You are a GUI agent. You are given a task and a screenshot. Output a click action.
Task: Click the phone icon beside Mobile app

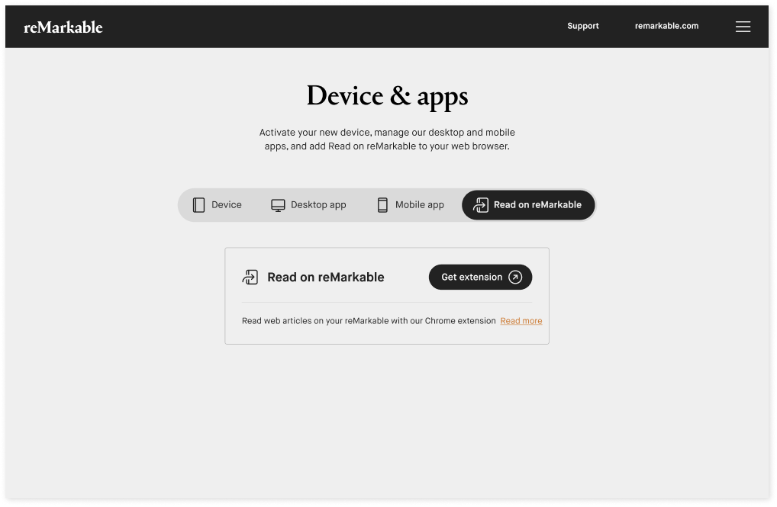381,204
